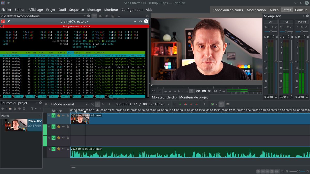Select project bin clip thumbnail

[16, 125]
